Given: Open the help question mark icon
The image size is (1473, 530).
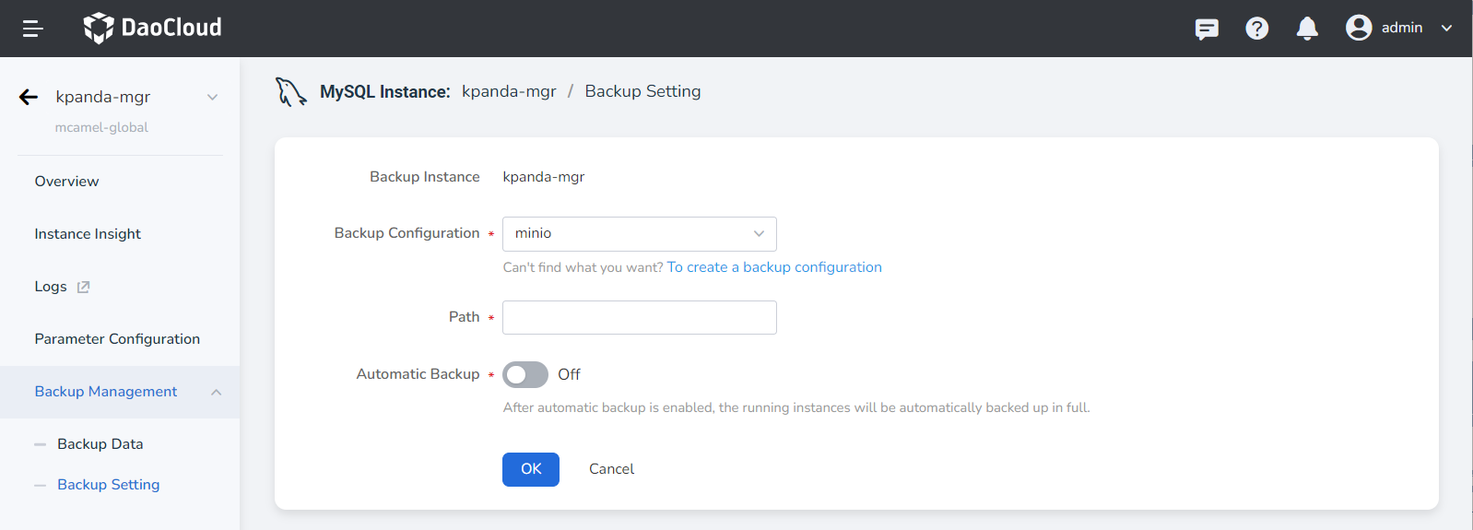Looking at the screenshot, I should pos(1256,29).
